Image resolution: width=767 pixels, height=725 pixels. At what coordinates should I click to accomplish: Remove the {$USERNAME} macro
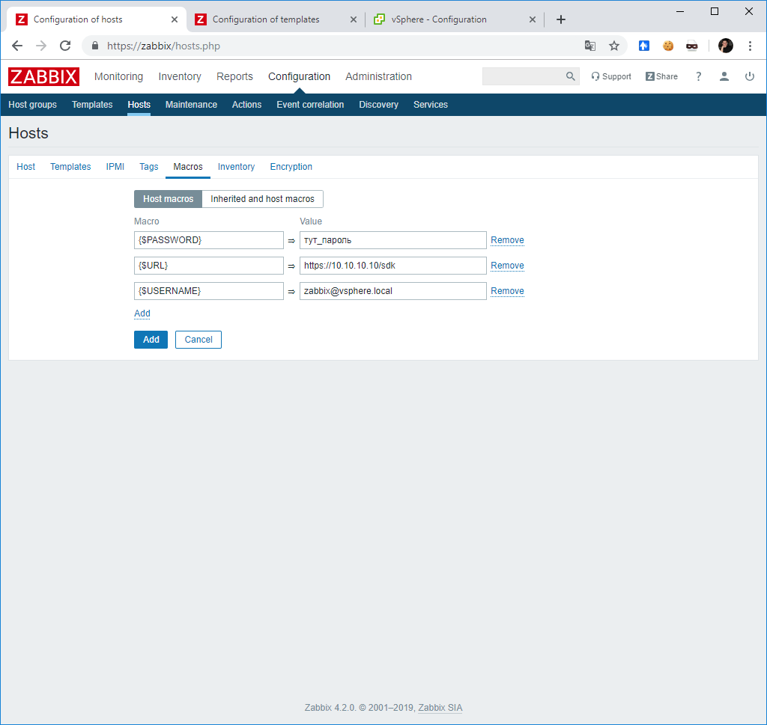tap(507, 291)
